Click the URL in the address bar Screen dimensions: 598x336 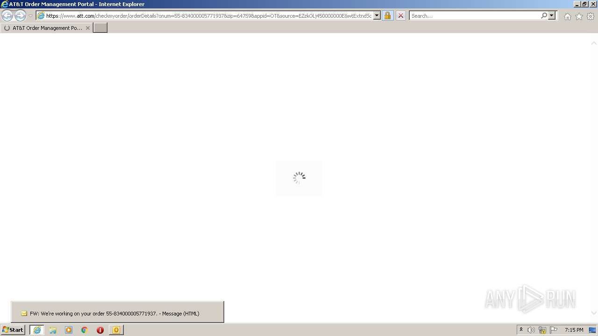(209, 16)
